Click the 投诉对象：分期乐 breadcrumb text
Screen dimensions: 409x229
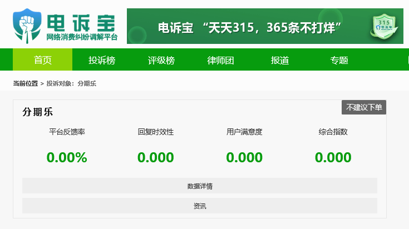coord(71,83)
